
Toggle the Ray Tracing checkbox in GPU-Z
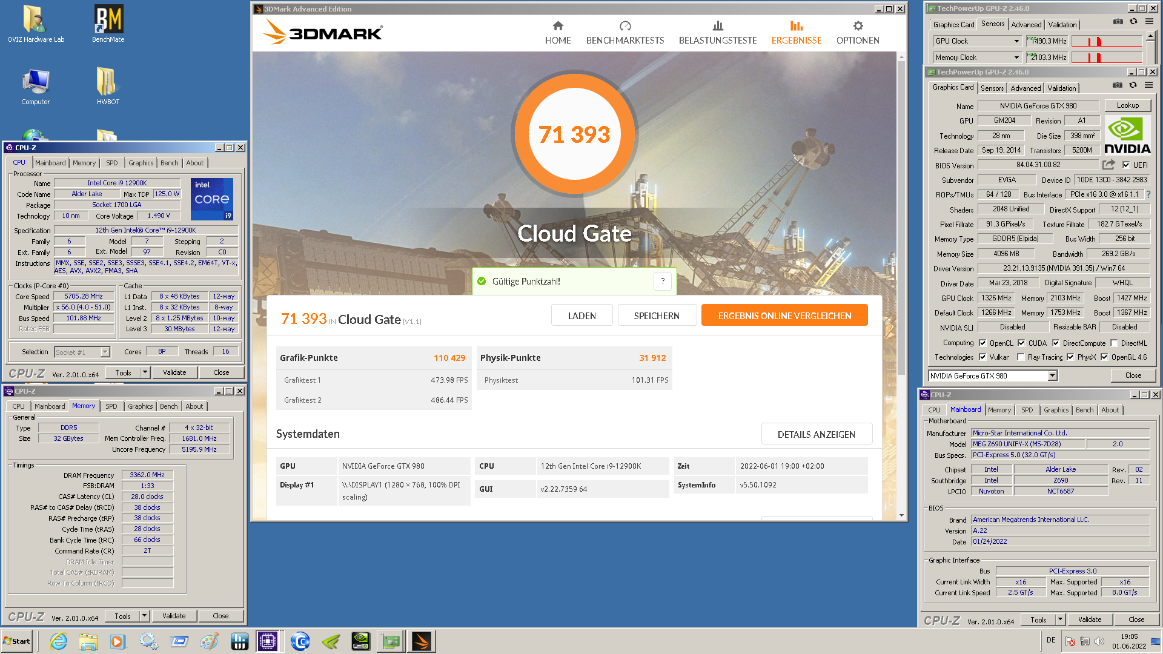1021,357
